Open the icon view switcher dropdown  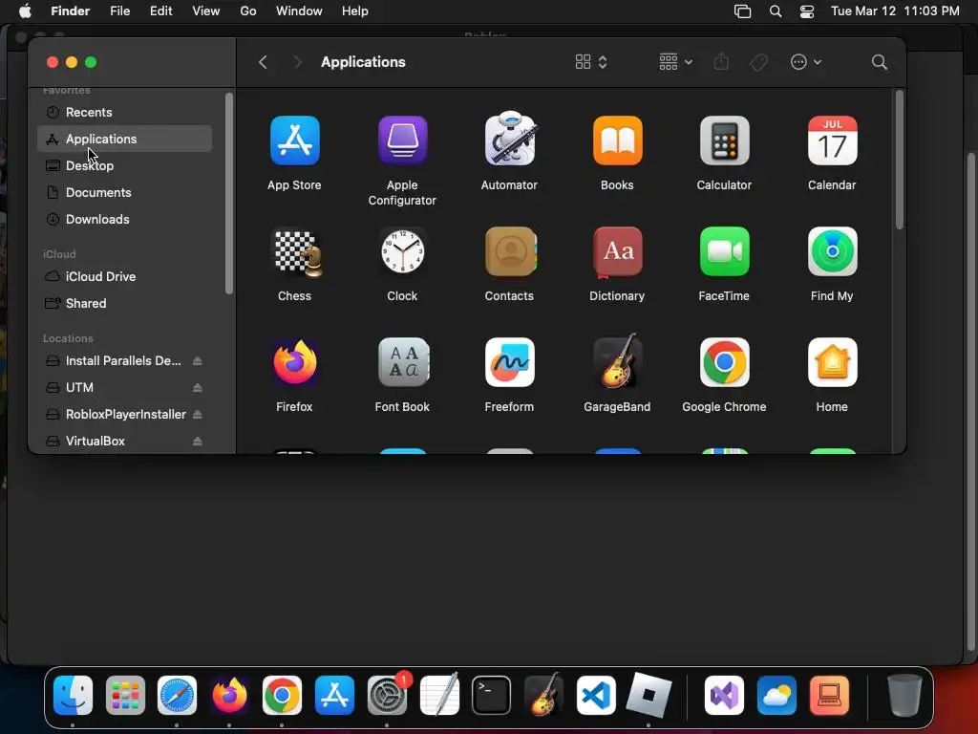point(590,62)
